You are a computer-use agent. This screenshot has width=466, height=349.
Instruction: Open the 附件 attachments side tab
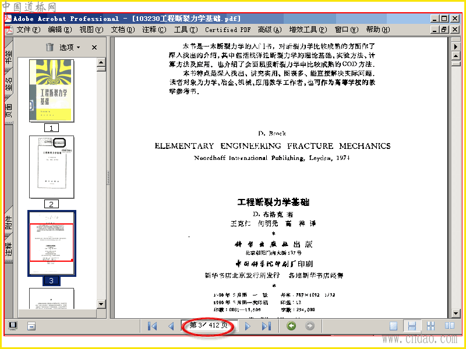(9, 223)
